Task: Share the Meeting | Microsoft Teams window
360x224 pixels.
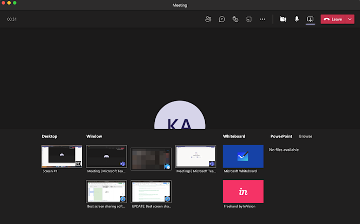Action: tap(106, 156)
